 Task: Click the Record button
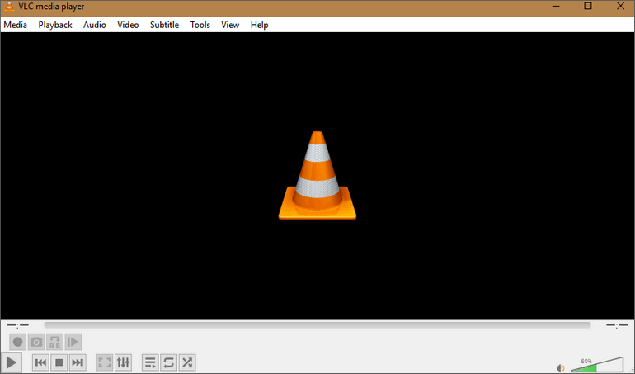point(18,342)
